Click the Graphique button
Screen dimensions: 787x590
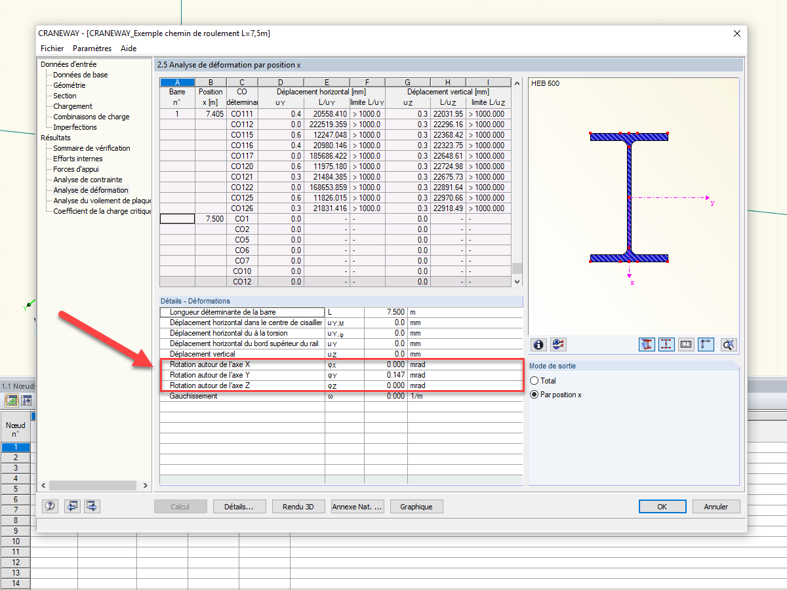[x=416, y=507]
